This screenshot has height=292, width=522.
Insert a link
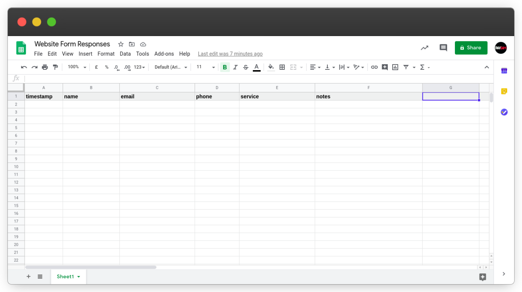[374, 67]
